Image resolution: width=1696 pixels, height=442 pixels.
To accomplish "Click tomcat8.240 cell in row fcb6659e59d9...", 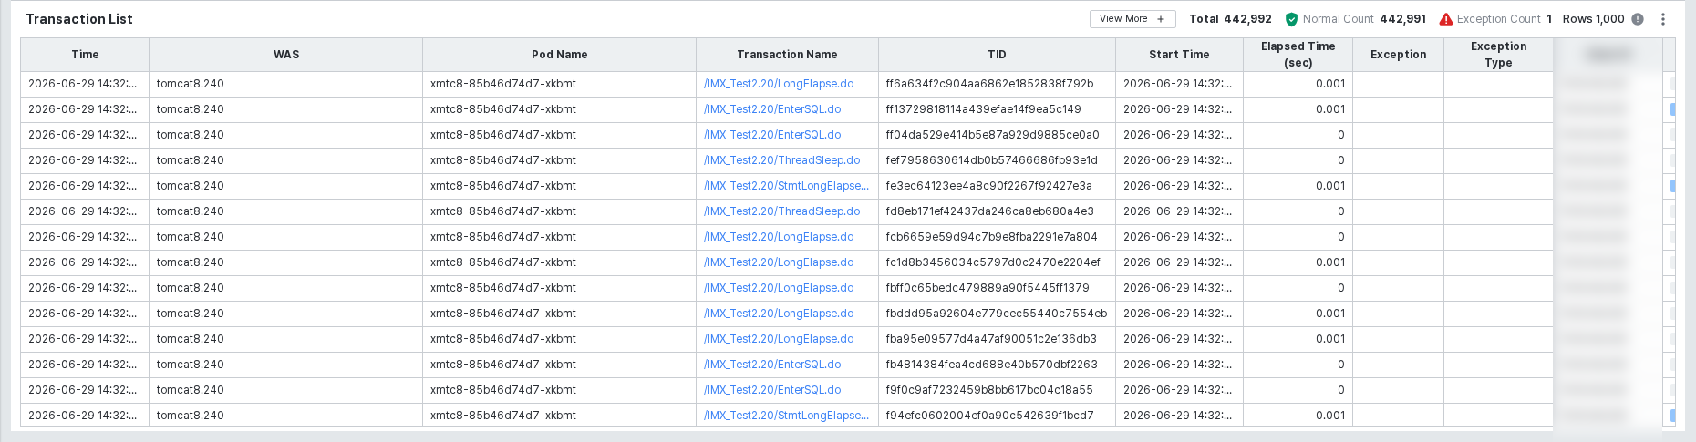I will (285, 237).
